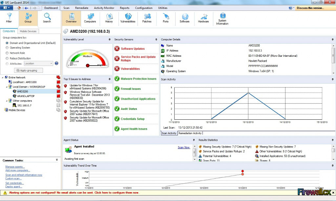The width and height of the screenshot is (336, 201).
Task: Open the Patches view
Action: pyautogui.click(x=147, y=18)
